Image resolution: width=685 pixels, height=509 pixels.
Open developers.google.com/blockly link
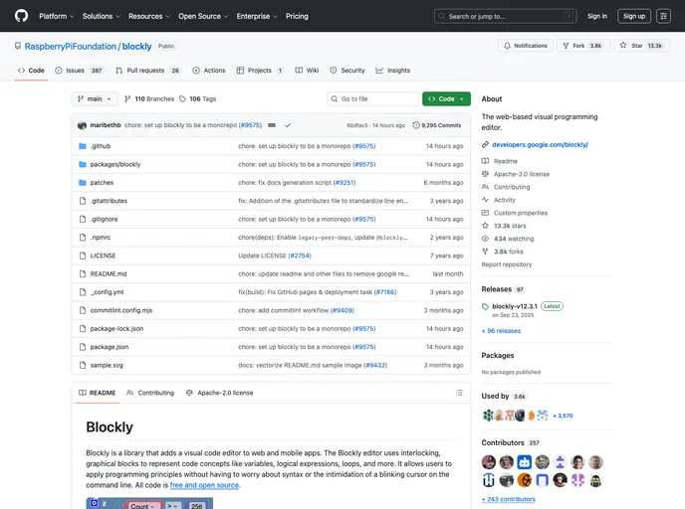click(540, 145)
